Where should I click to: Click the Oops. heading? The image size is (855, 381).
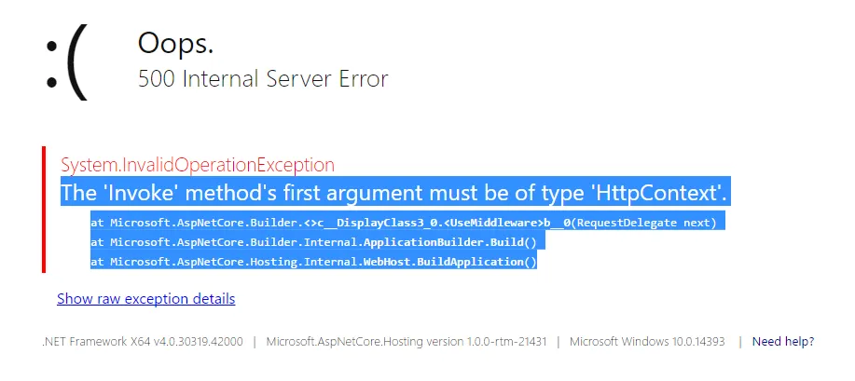175,43
